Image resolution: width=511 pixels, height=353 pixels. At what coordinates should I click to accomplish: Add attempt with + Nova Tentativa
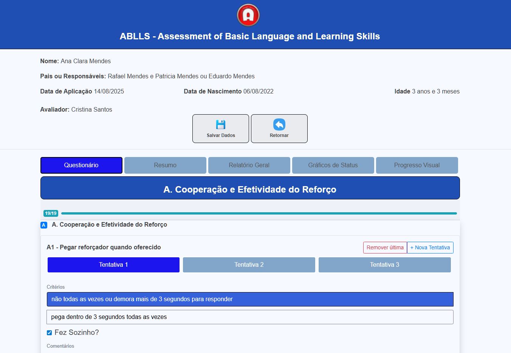[x=430, y=248]
